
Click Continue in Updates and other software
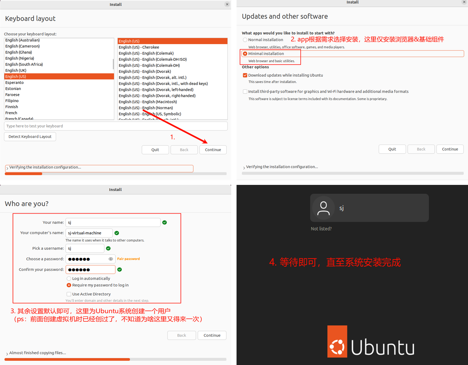[x=450, y=149]
